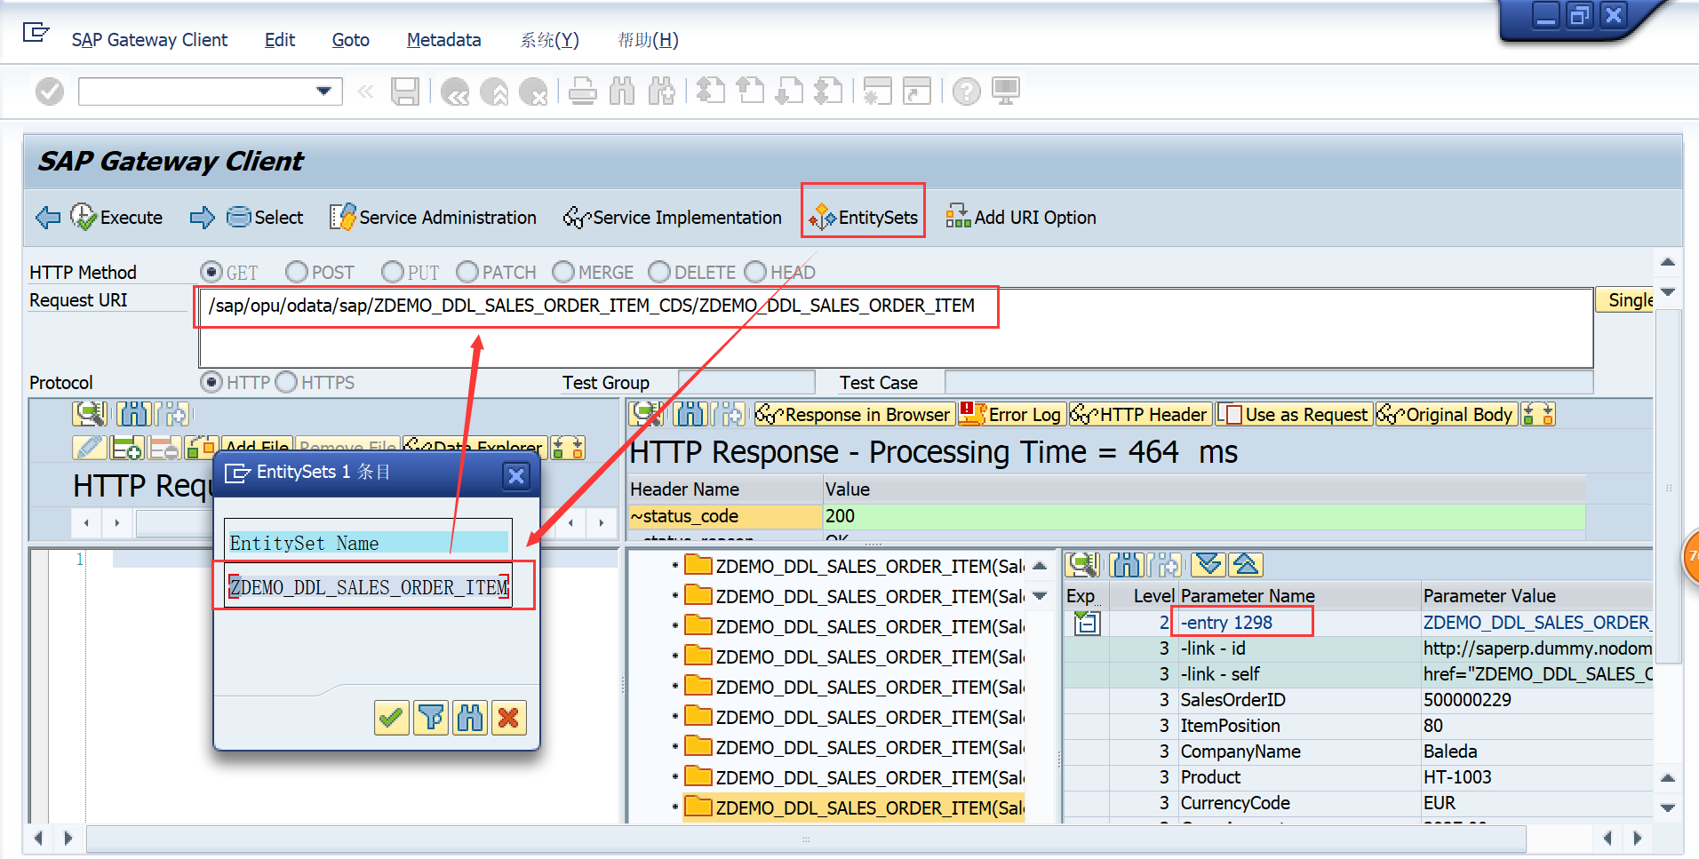Viewport: 1699px width, 859px height.
Task: Click the expand-all icon in parameter toolbar
Action: tap(1208, 564)
